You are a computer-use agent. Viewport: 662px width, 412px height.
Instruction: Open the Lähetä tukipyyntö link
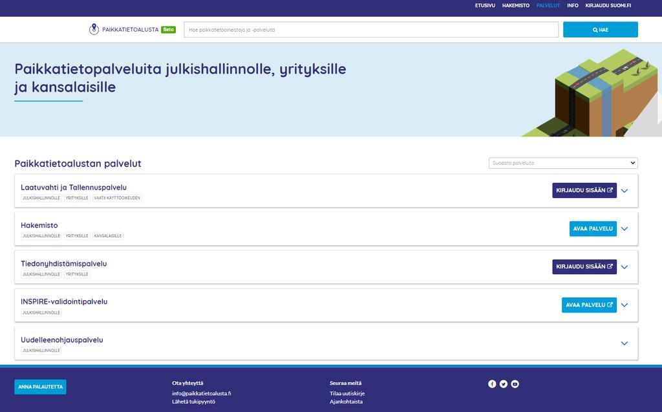point(193,402)
